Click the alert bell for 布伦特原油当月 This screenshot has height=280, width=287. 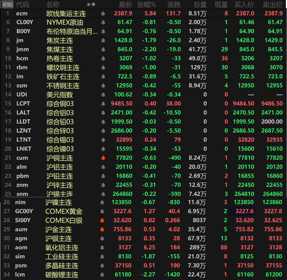(103, 32)
